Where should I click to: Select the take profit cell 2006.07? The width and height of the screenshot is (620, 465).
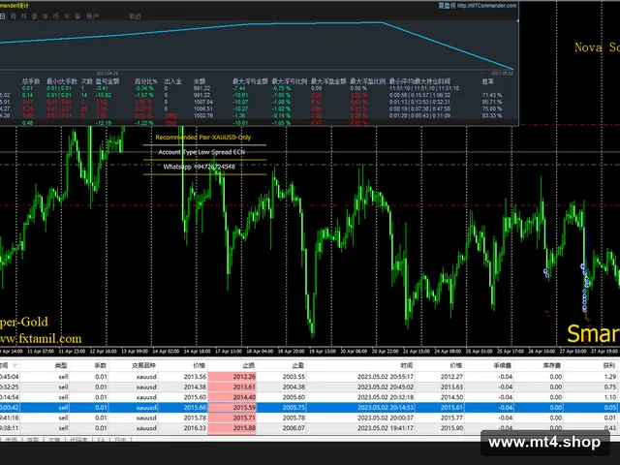294,428
